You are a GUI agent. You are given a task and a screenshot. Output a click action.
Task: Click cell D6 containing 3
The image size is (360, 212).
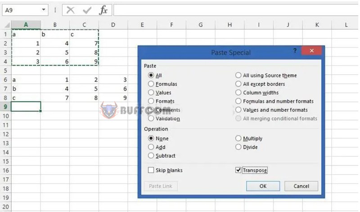click(x=113, y=80)
